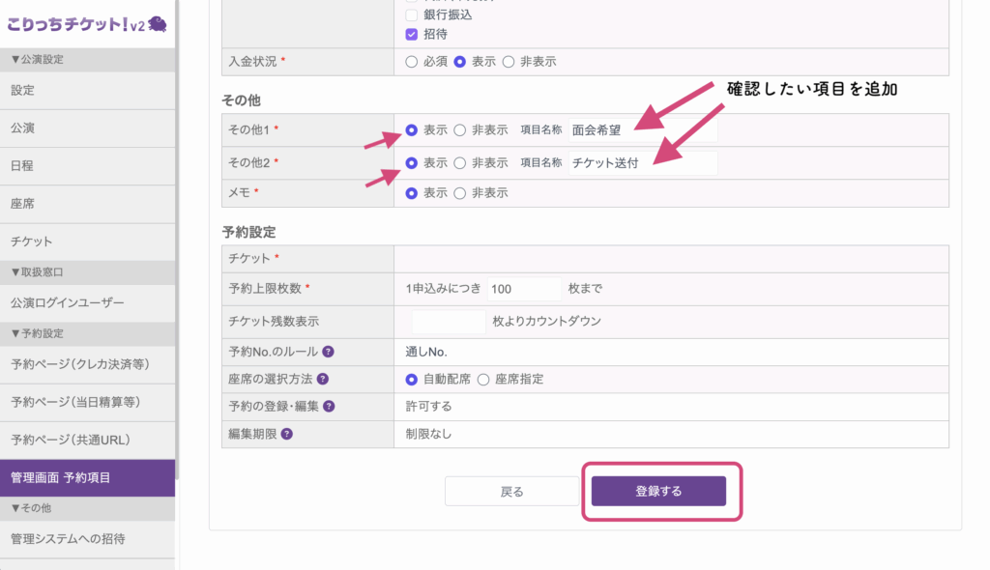Click the チケット残数表示 empty input field
The height and width of the screenshot is (570, 990).
[x=448, y=322]
